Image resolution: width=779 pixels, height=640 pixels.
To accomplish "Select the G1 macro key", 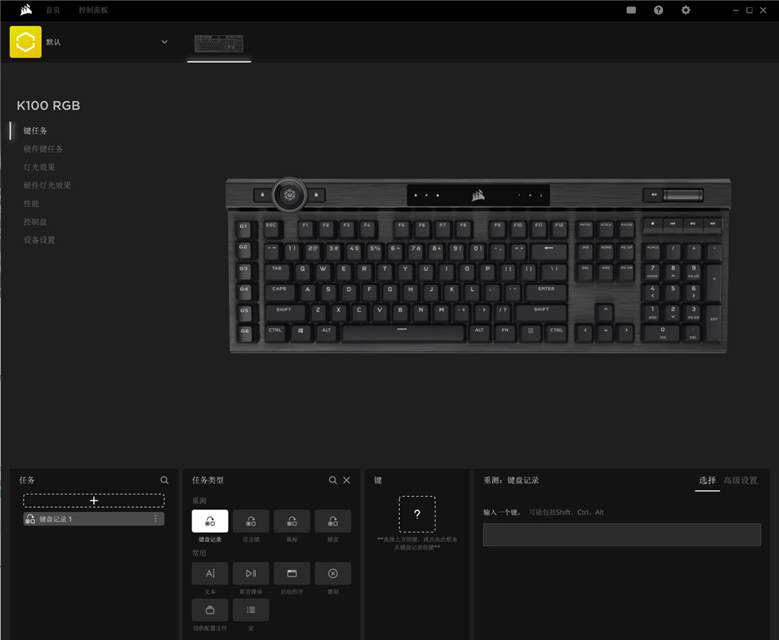I will [x=244, y=228].
